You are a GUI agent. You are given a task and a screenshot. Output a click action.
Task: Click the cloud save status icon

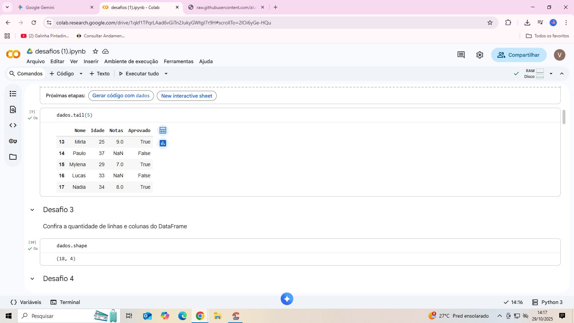105,51
